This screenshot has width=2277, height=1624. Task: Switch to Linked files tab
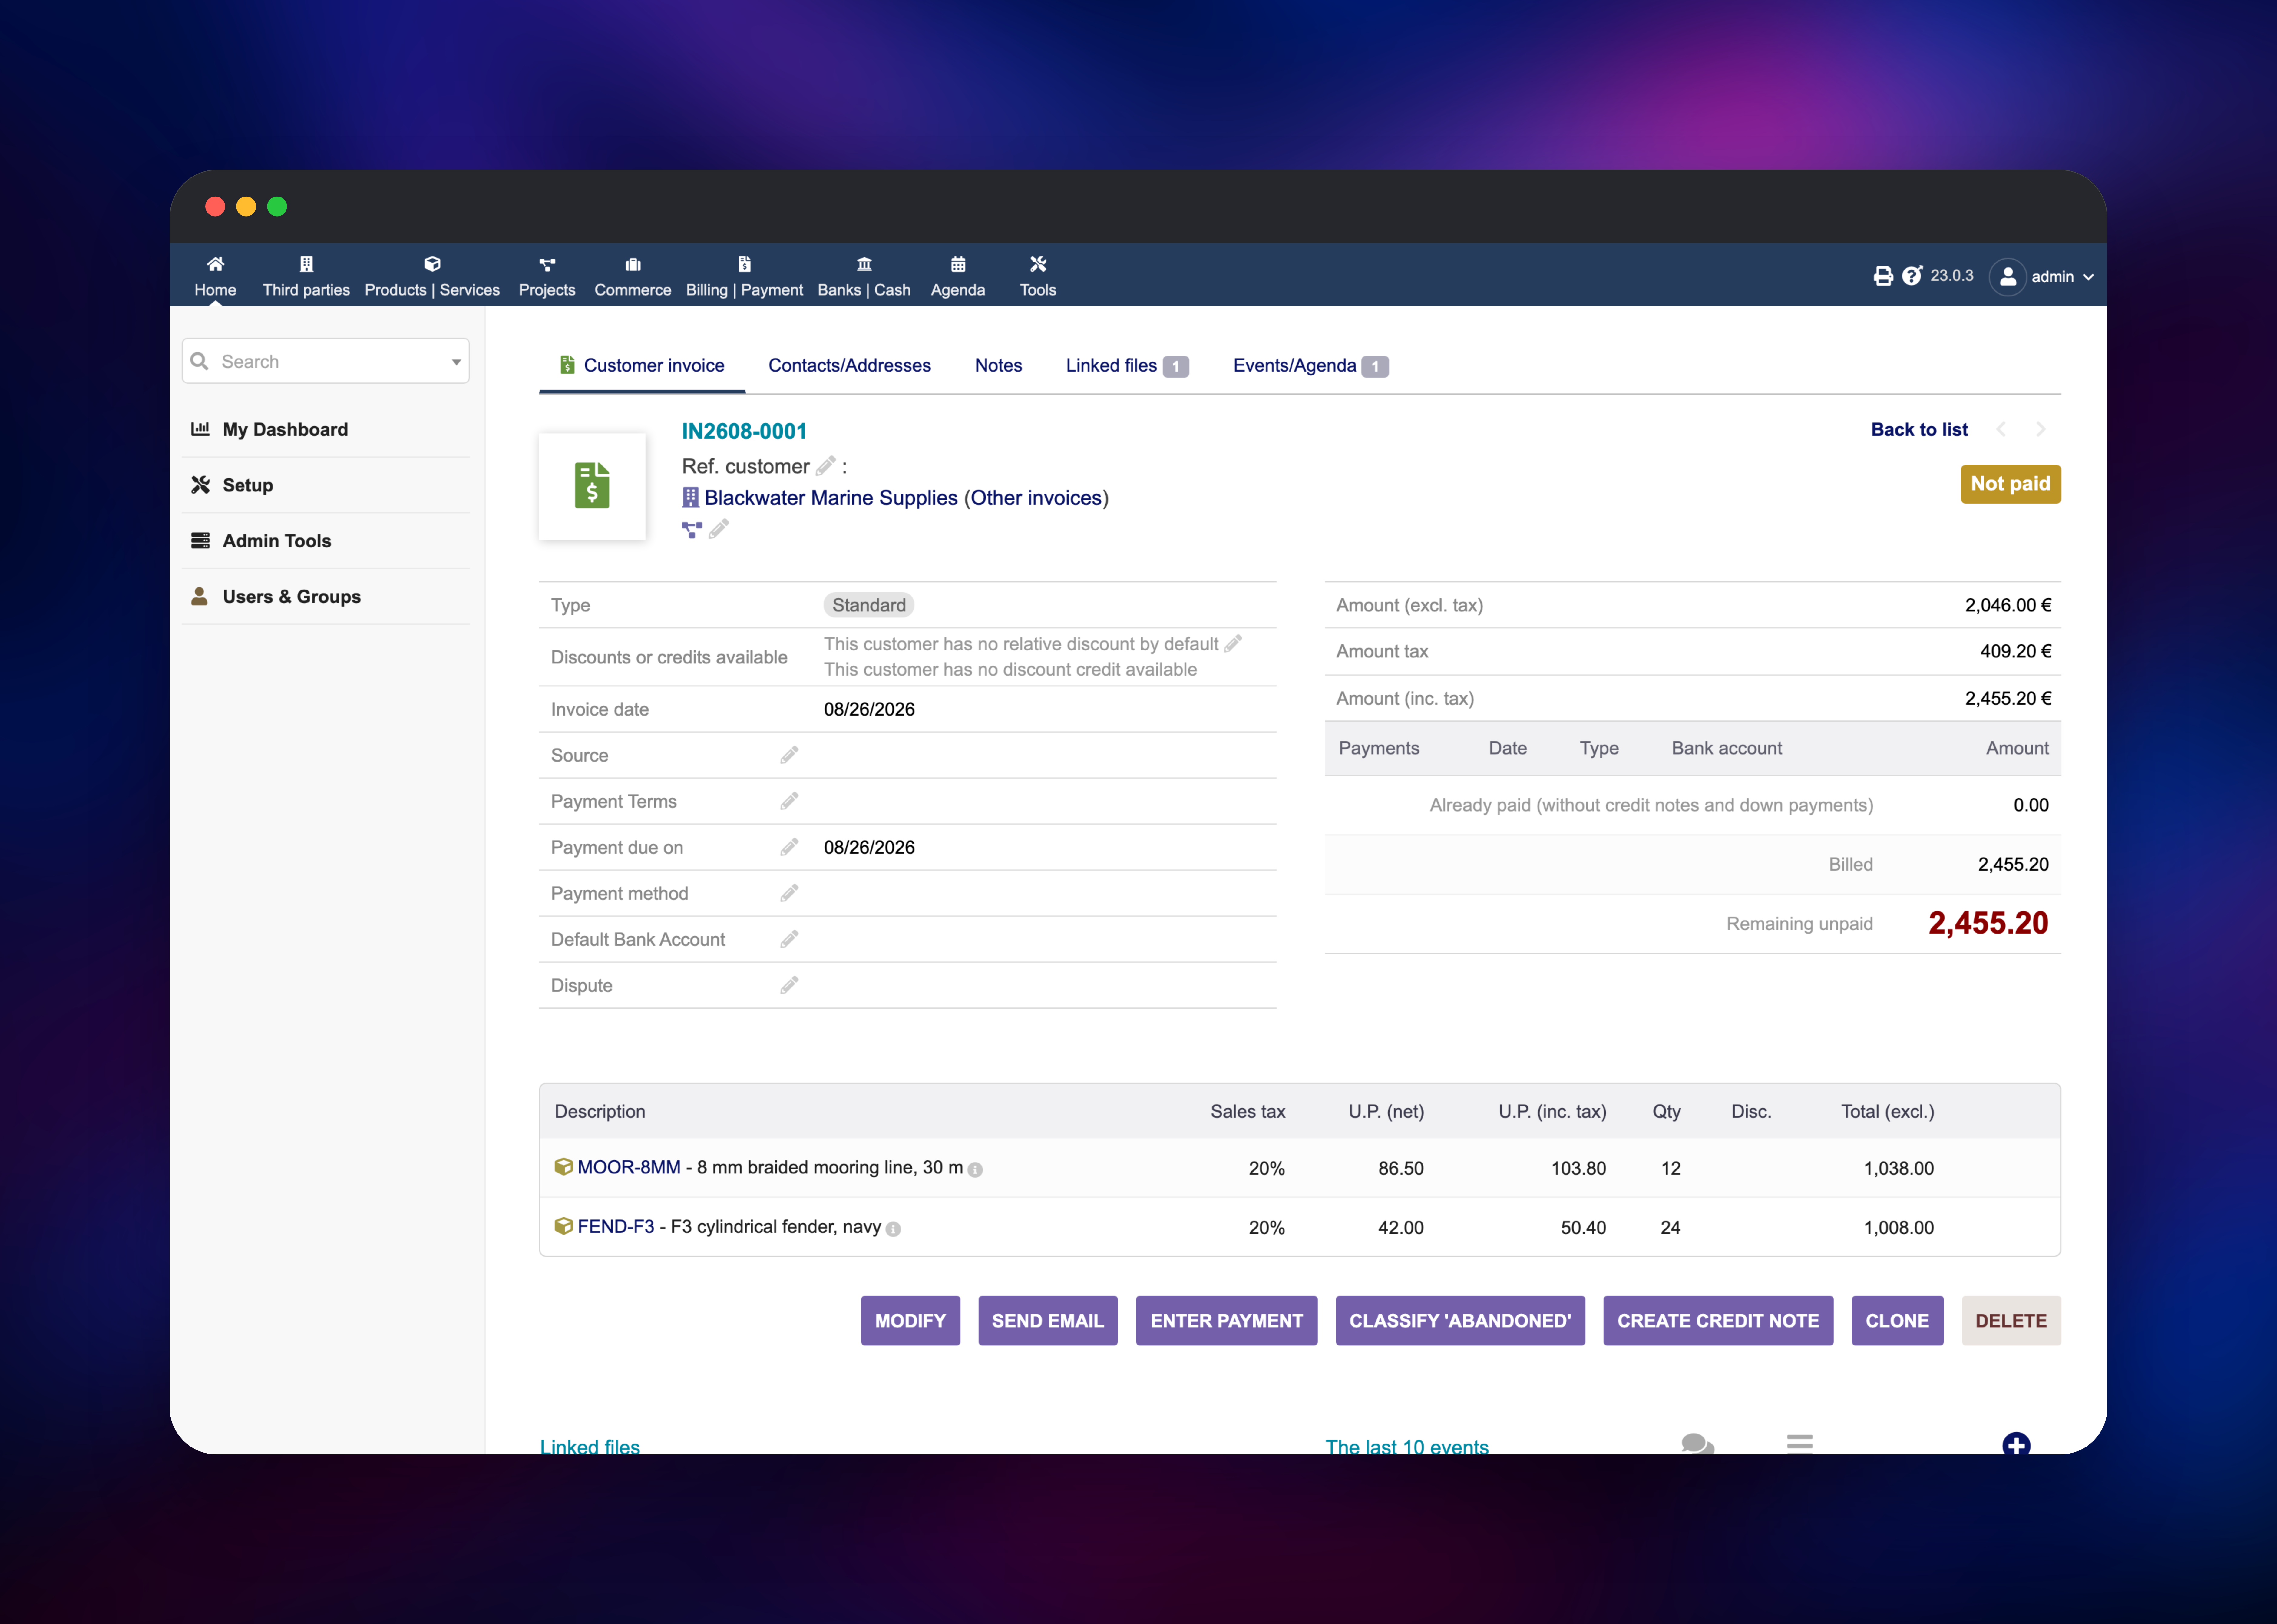[1127, 366]
